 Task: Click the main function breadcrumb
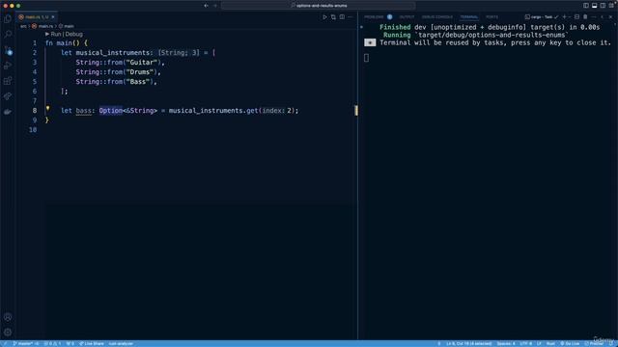coord(67,26)
